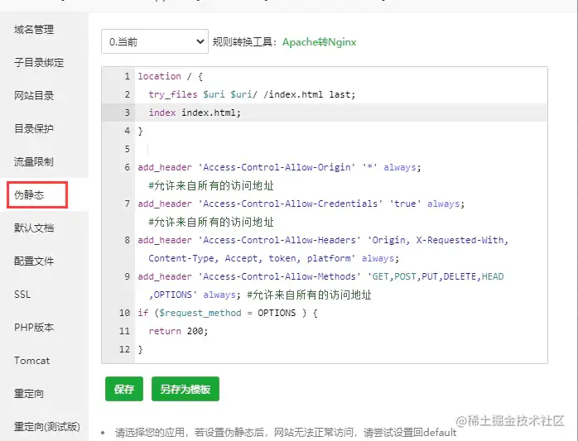The image size is (578, 441).
Task: Click the Access-Control-Allow-Origin header line
Action: click(279, 167)
